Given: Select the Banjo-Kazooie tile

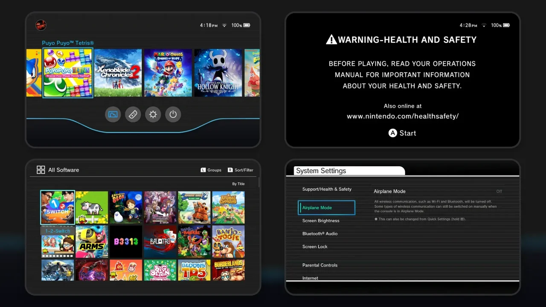Looking at the screenshot, I should tap(194, 241).
